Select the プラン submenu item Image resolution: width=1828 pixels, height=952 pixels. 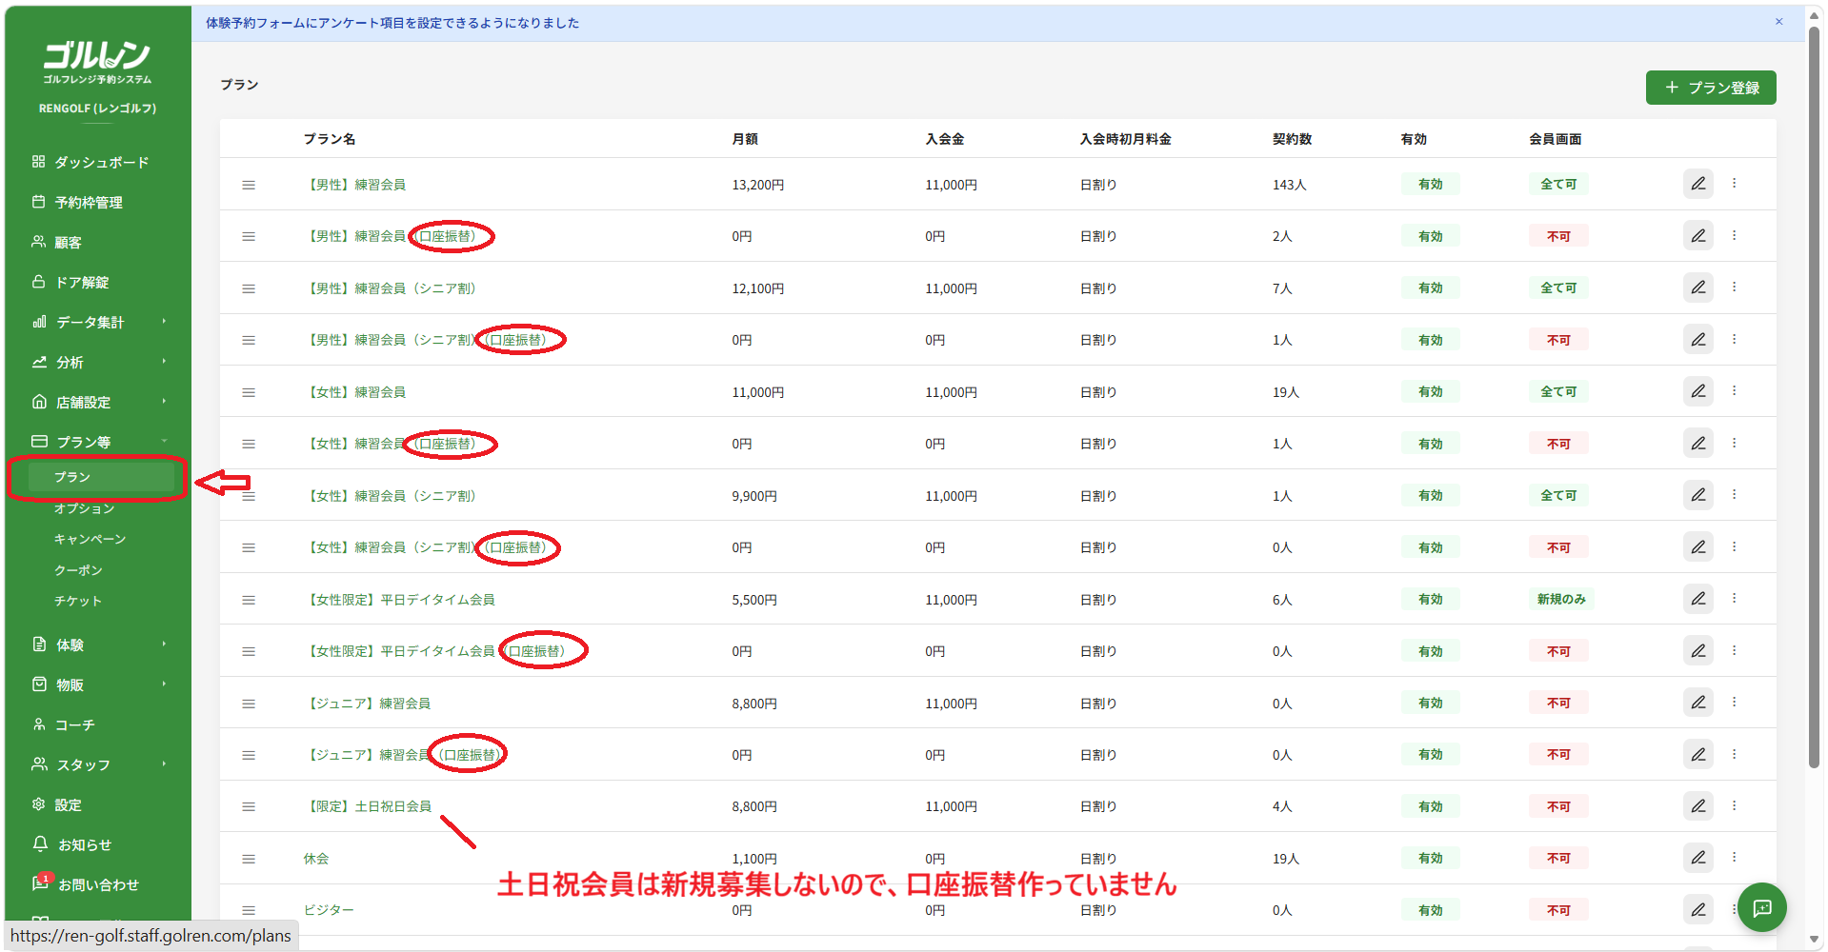coord(101,477)
